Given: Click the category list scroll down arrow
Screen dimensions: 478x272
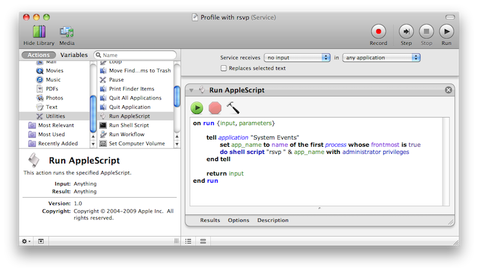Looking at the screenshot, I should 93,144.
